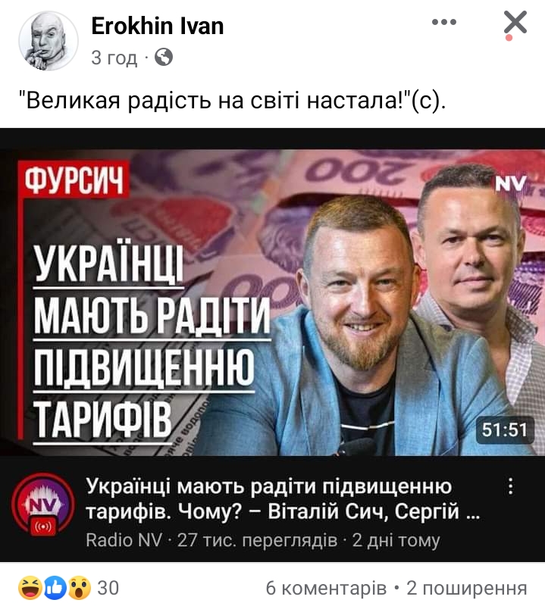Click the 51:51 video duration badge
The image size is (545, 606).
click(x=505, y=430)
